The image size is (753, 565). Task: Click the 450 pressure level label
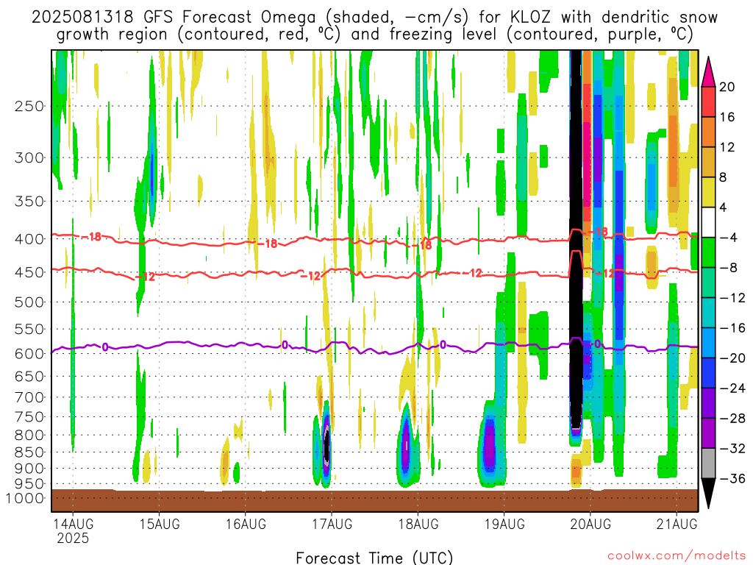point(29,272)
